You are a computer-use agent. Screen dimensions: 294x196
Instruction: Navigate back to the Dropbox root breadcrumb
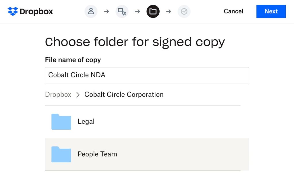pyautogui.click(x=58, y=94)
